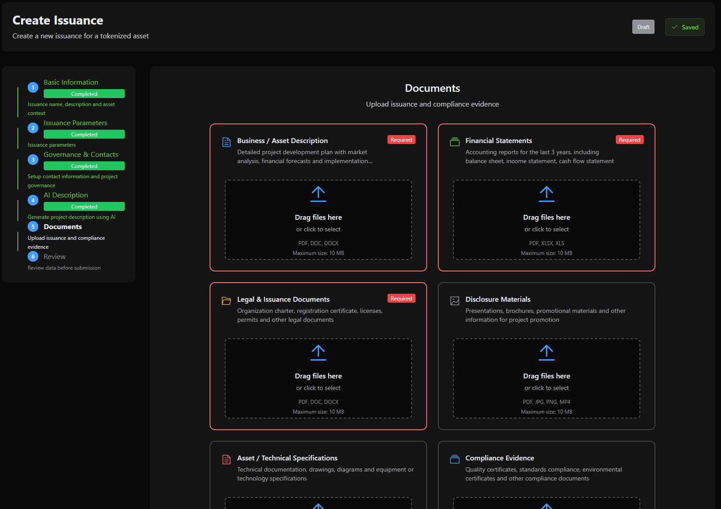Click 'Generate project description using AI' text

click(71, 217)
